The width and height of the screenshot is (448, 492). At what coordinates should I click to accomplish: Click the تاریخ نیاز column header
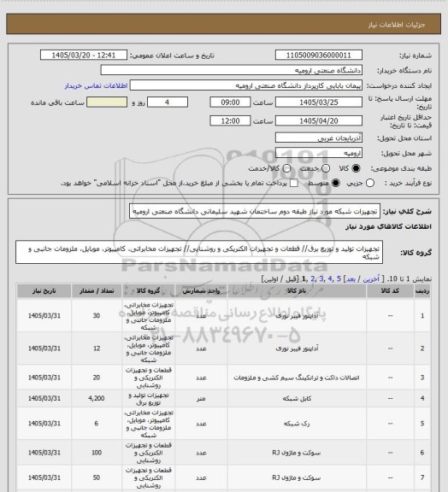point(44,291)
